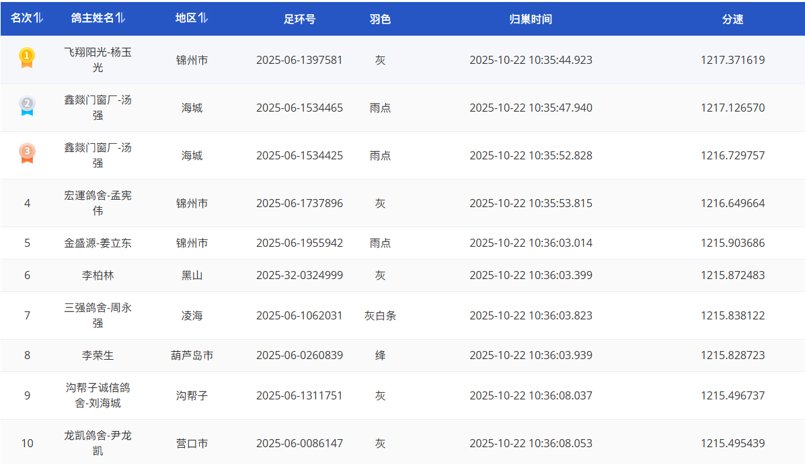805x464 pixels.
Task: Select speed value 1215.495439
Action: click(x=732, y=443)
